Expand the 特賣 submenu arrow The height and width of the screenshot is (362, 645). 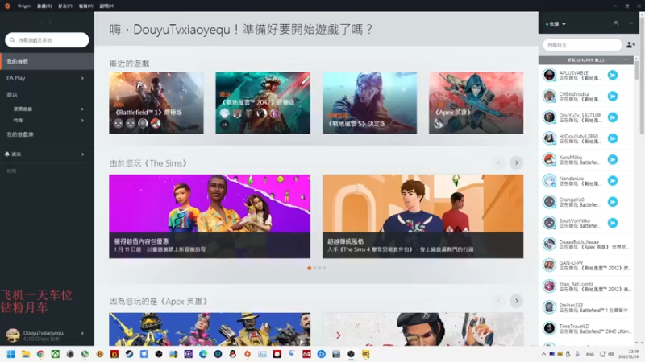82,121
